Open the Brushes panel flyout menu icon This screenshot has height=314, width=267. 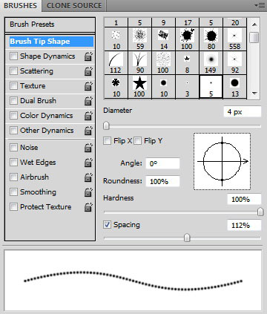[x=260, y=5]
